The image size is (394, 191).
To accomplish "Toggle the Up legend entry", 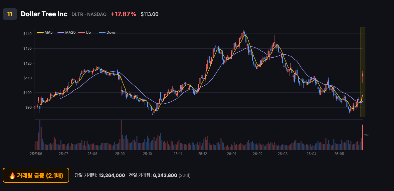I will 85,32.
